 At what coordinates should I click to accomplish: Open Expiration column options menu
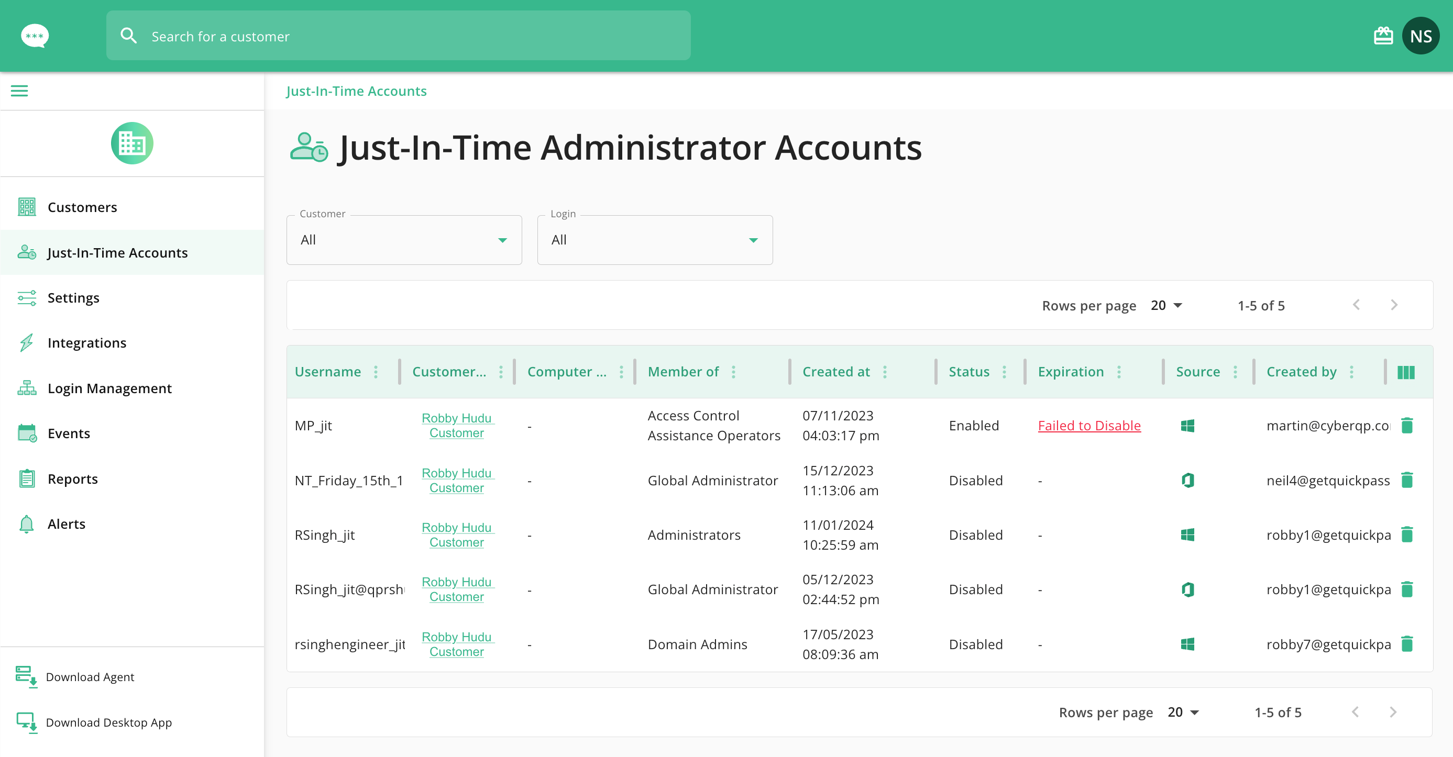1119,372
